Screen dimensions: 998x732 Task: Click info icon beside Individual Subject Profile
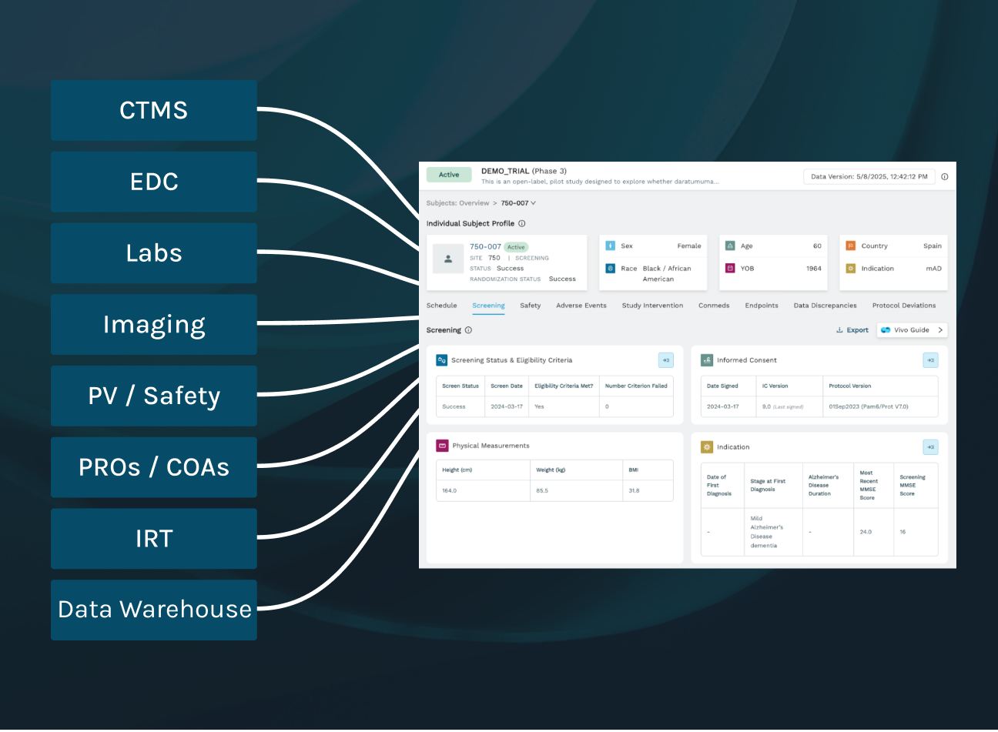[521, 223]
